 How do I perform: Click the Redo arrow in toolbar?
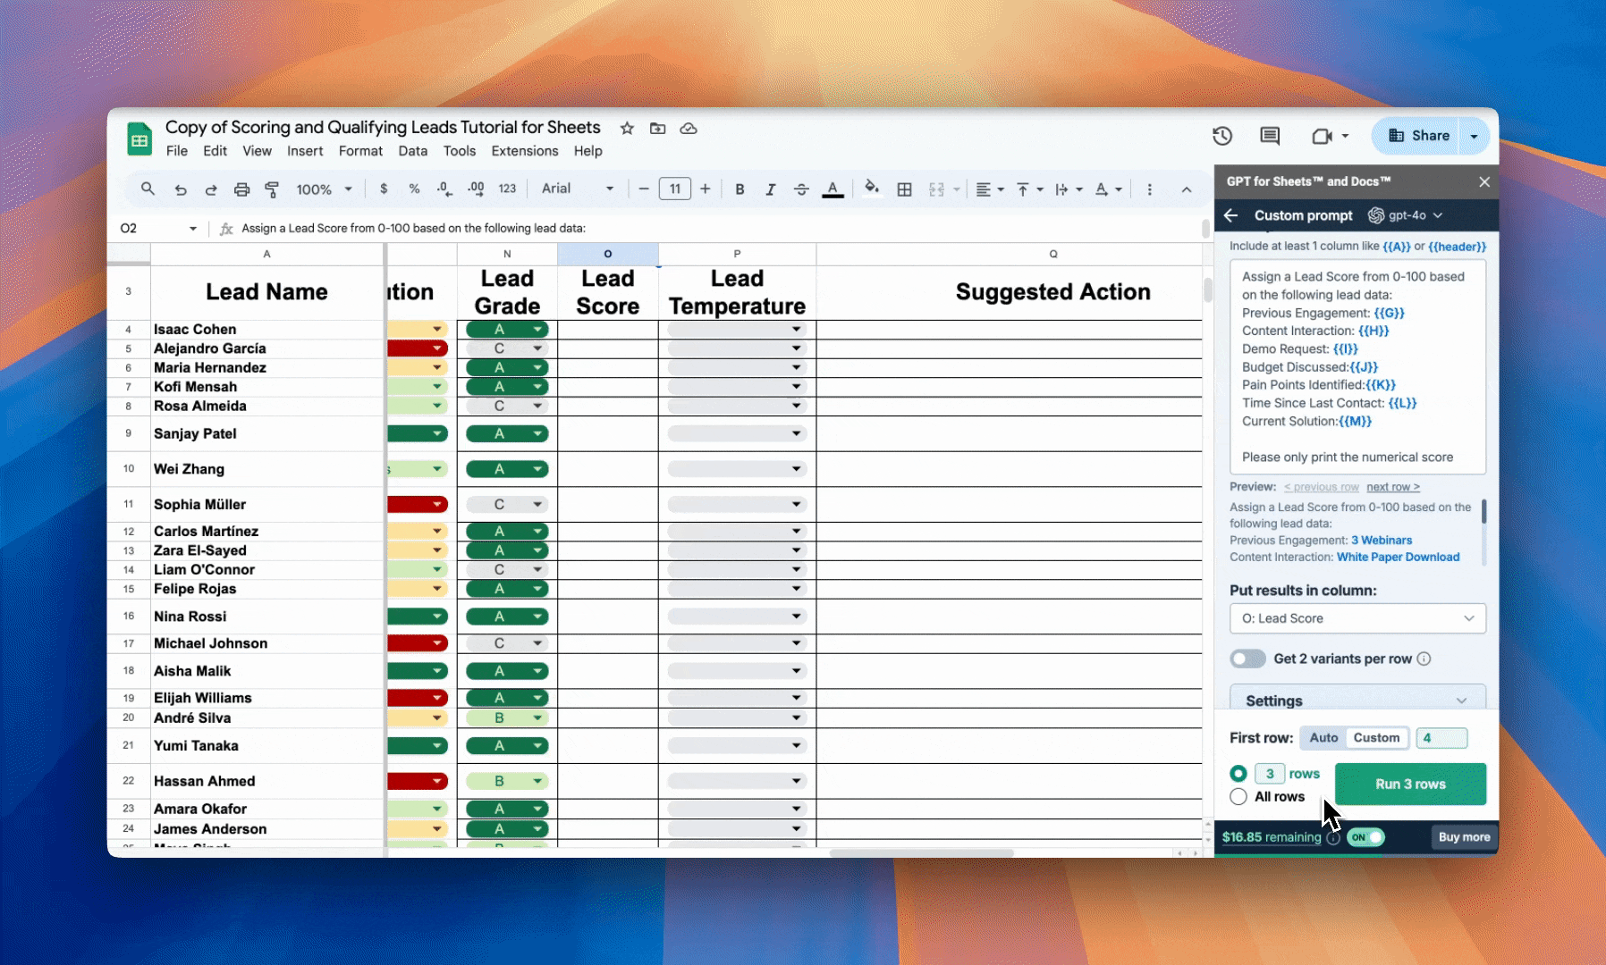point(211,189)
